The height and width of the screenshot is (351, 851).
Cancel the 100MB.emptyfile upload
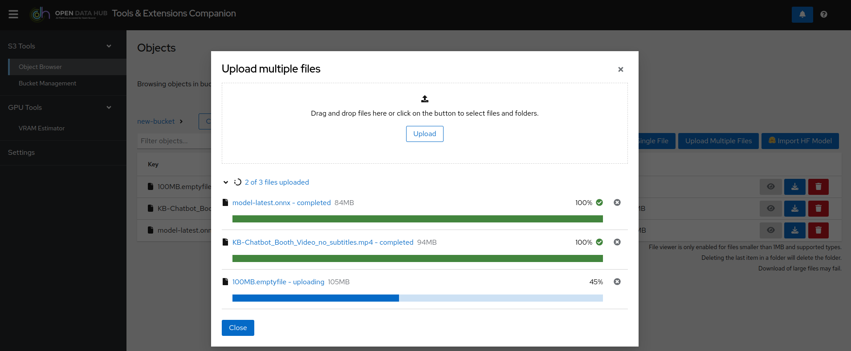click(x=617, y=282)
